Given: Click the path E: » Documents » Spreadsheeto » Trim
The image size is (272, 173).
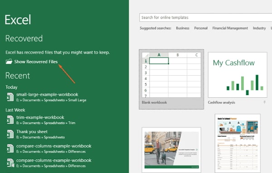Looking at the screenshot, I should (46, 123).
